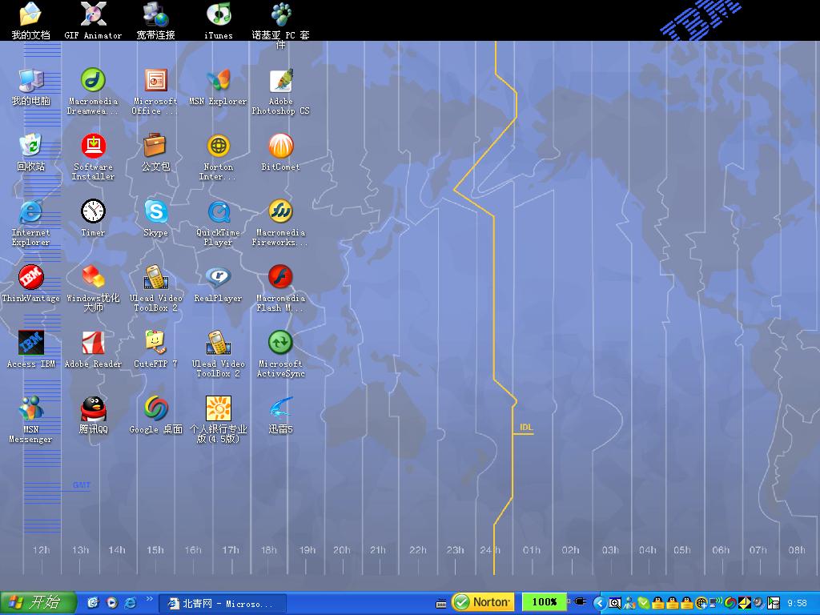
Task: Click the Skype desktop shortcut
Action: [155, 213]
